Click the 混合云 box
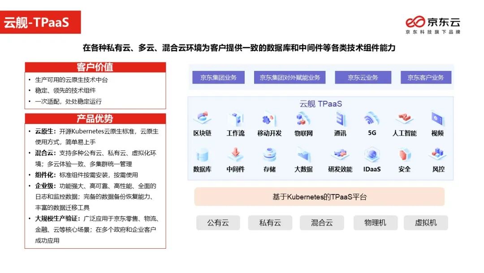 pyautogui.click(x=322, y=223)
